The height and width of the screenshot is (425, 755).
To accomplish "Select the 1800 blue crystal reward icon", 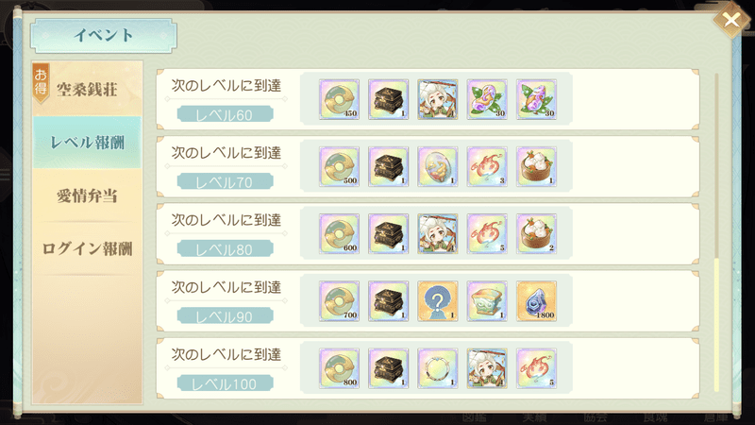I will (536, 301).
